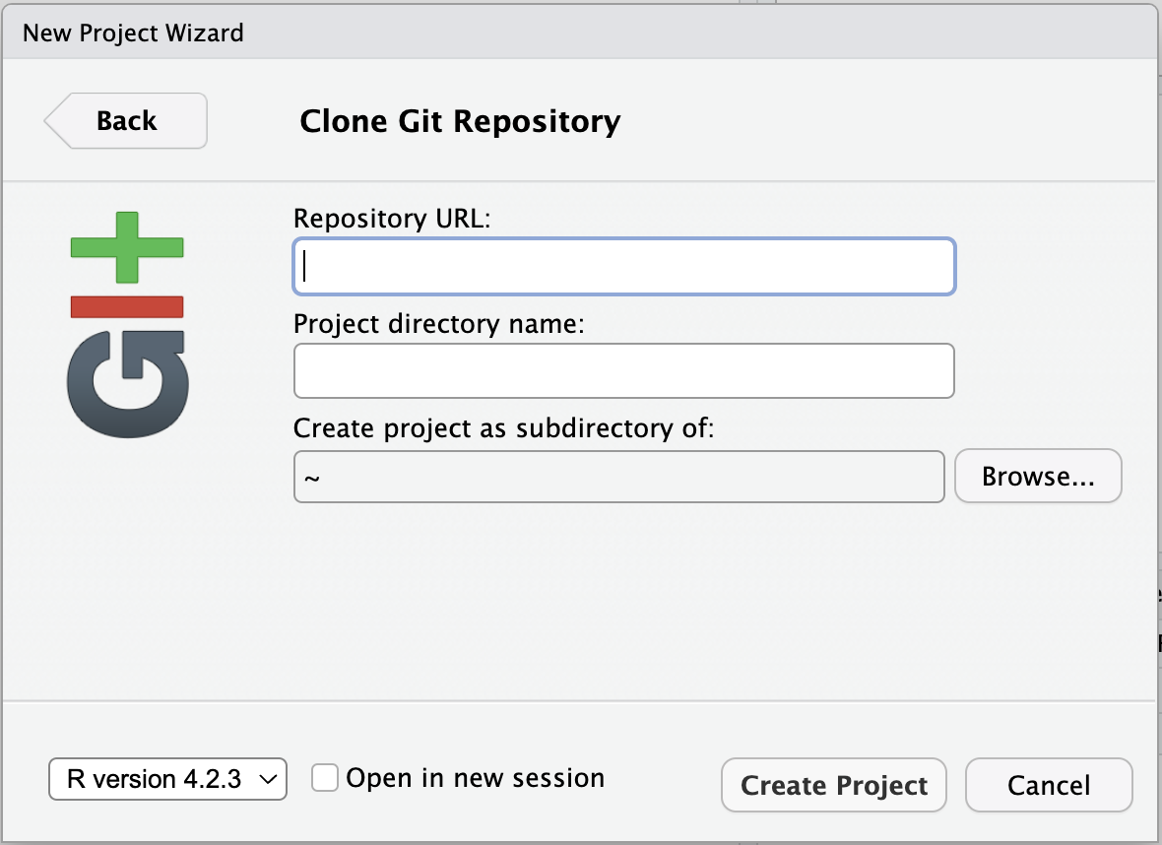This screenshot has width=1162, height=845.
Task: Click the 'Open in new session' label text
Action: (x=476, y=778)
